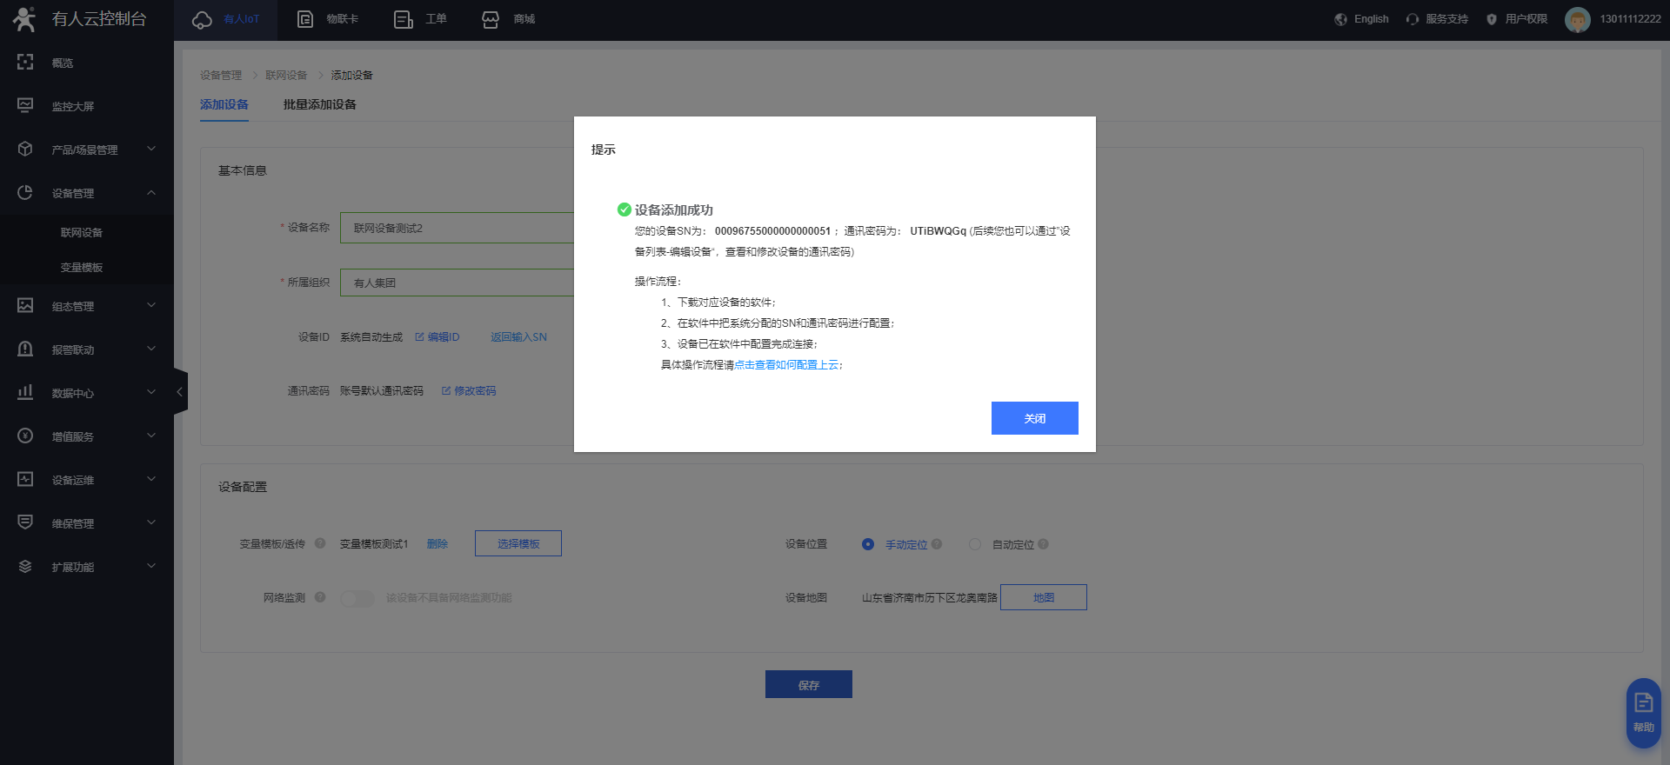
Task: Click the 概览 overview icon in sidebar
Action: click(x=25, y=63)
